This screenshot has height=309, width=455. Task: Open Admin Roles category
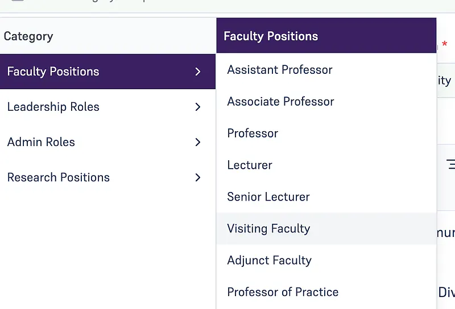tap(107, 142)
